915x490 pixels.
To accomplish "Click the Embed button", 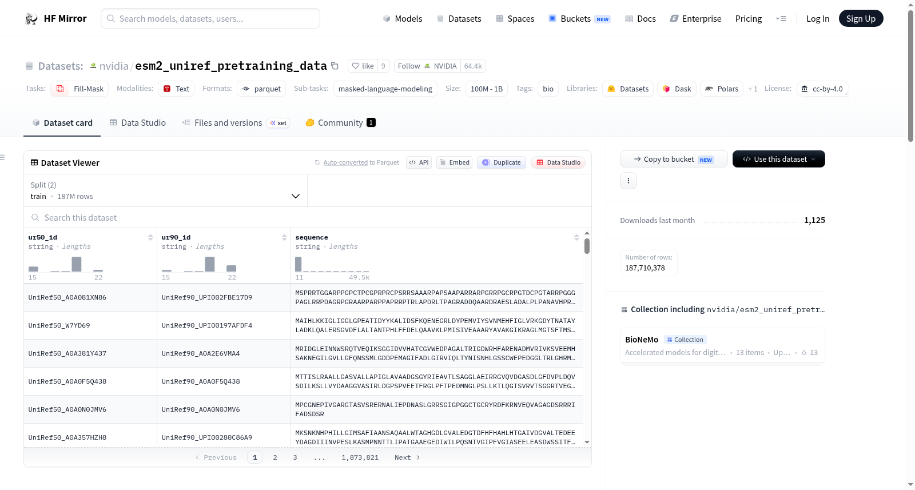I will point(455,162).
